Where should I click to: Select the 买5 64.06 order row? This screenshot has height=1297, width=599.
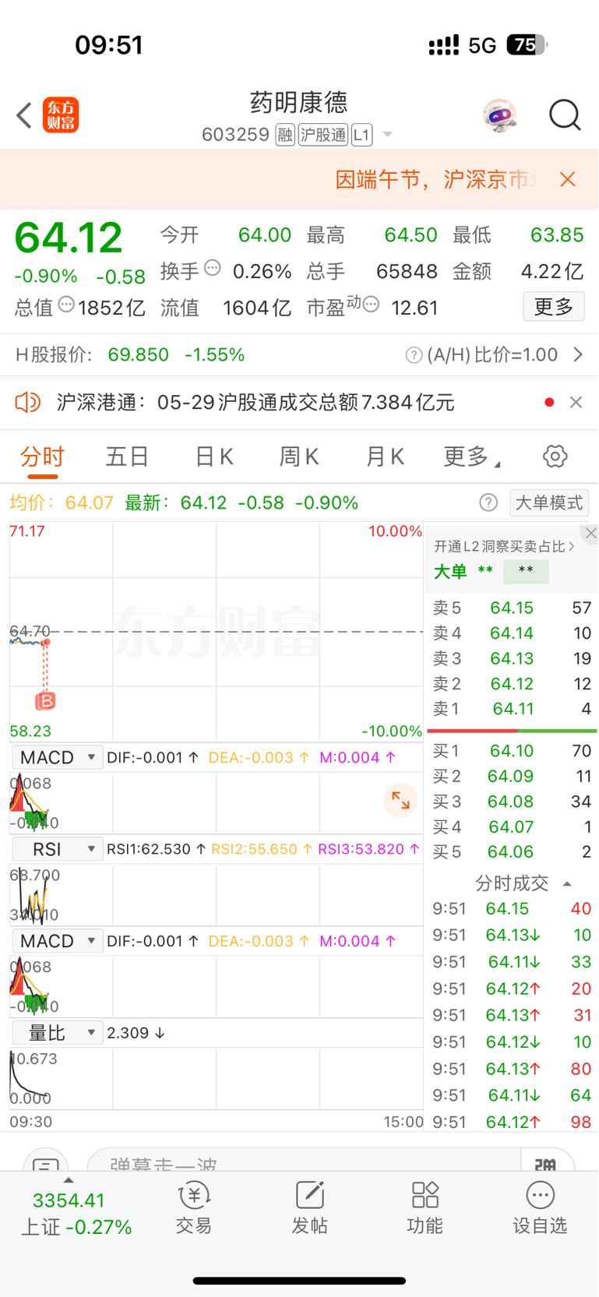pos(512,852)
